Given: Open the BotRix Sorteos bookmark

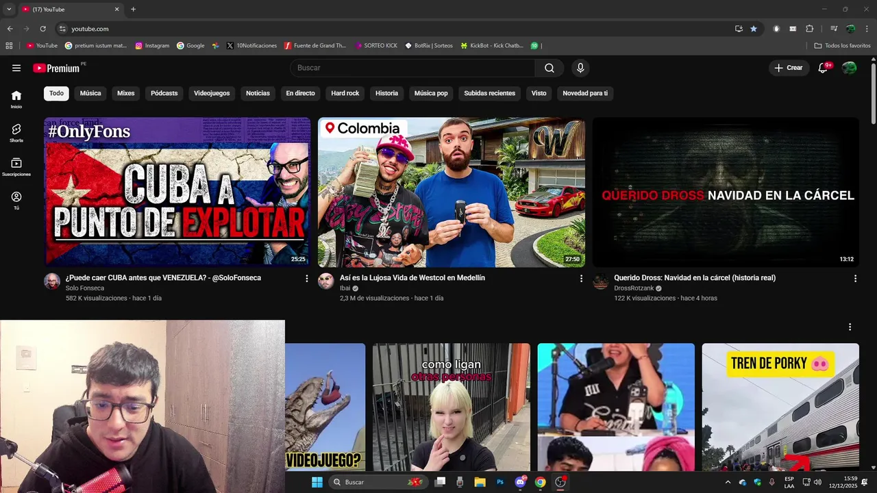Looking at the screenshot, I should (x=429, y=46).
